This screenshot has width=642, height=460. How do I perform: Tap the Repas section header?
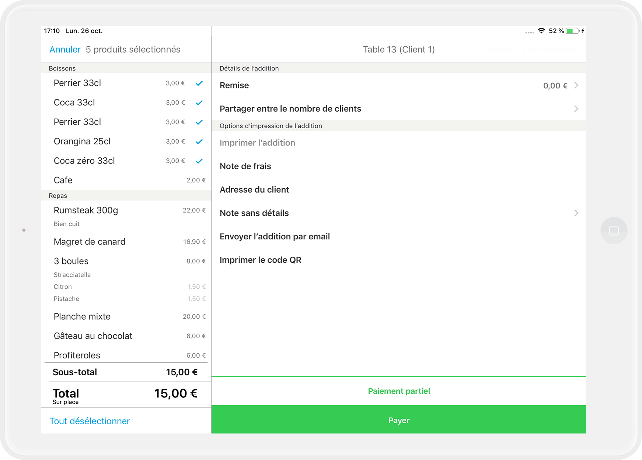coord(126,196)
